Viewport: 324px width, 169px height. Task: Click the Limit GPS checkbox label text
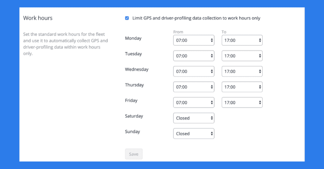[x=196, y=18]
